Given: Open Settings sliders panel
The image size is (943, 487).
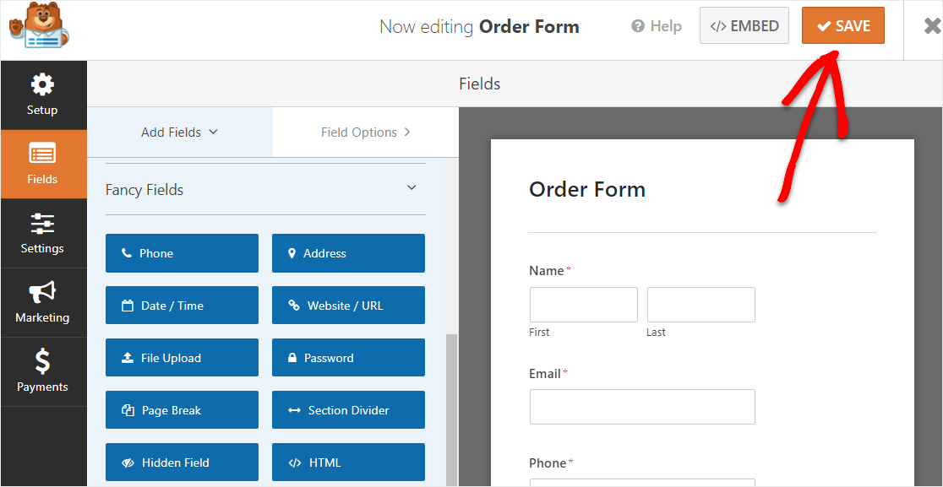Looking at the screenshot, I should (42, 233).
